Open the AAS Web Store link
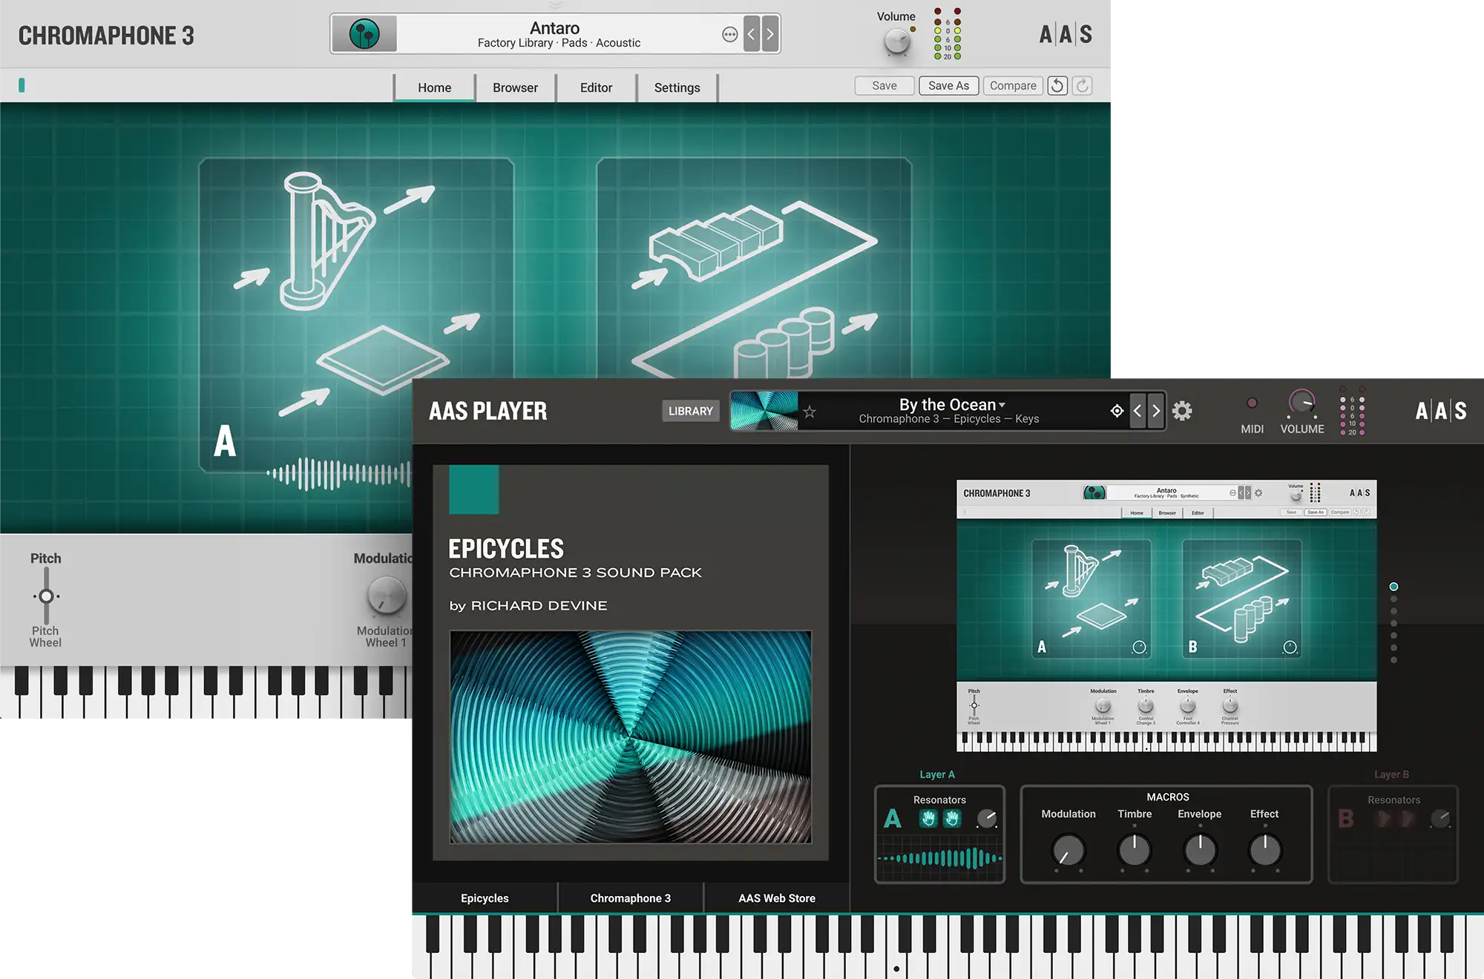This screenshot has height=979, width=1484. coord(777,898)
